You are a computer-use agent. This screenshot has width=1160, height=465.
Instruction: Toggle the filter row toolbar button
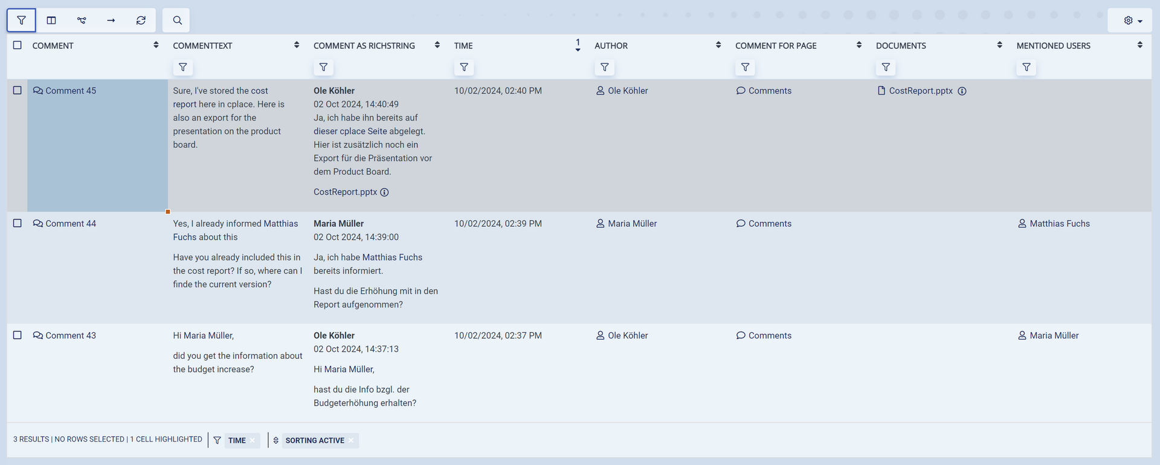tap(21, 21)
